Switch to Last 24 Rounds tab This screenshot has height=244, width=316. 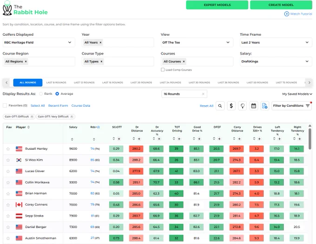[x=170, y=83]
